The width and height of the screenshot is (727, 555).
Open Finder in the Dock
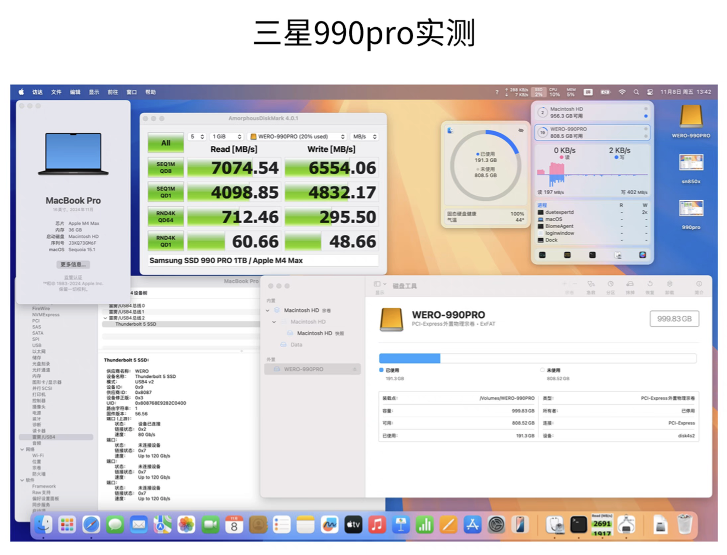[x=43, y=525]
